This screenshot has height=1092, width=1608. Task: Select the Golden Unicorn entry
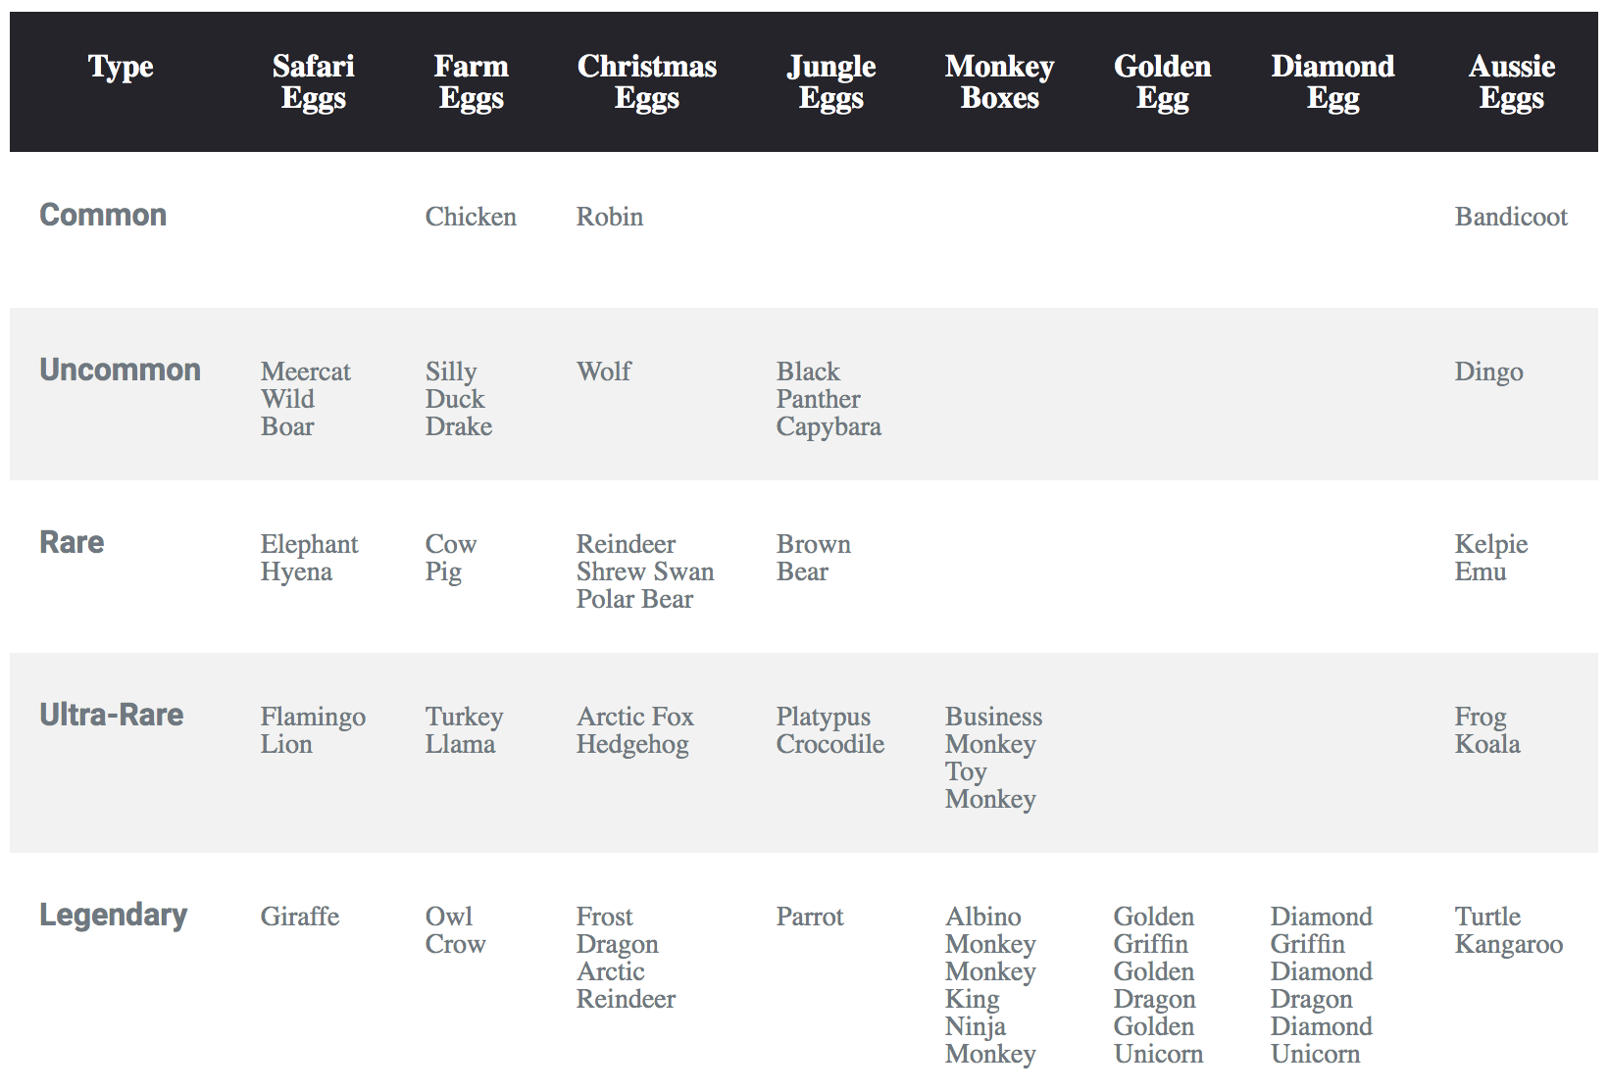[1158, 1040]
